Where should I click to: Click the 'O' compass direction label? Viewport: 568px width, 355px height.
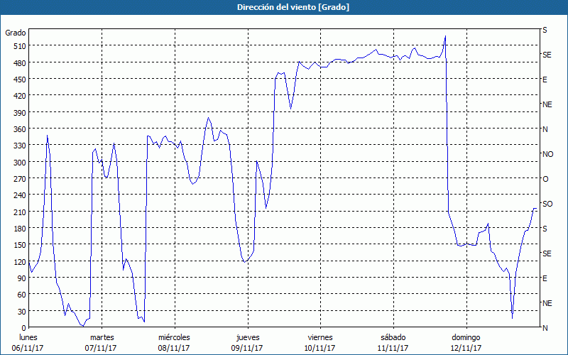545,179
